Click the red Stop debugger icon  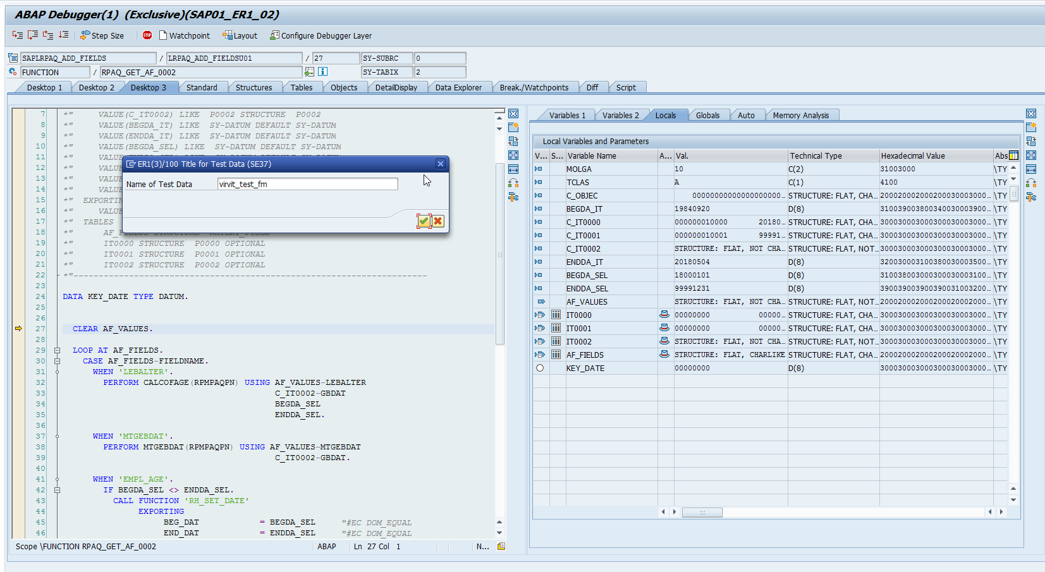pyautogui.click(x=147, y=35)
